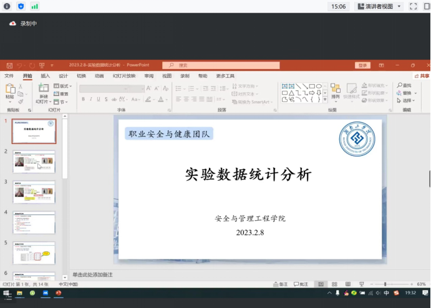Click the PowerPoint icon in Windows taskbar
The height and width of the screenshot is (308, 431).
59,293
